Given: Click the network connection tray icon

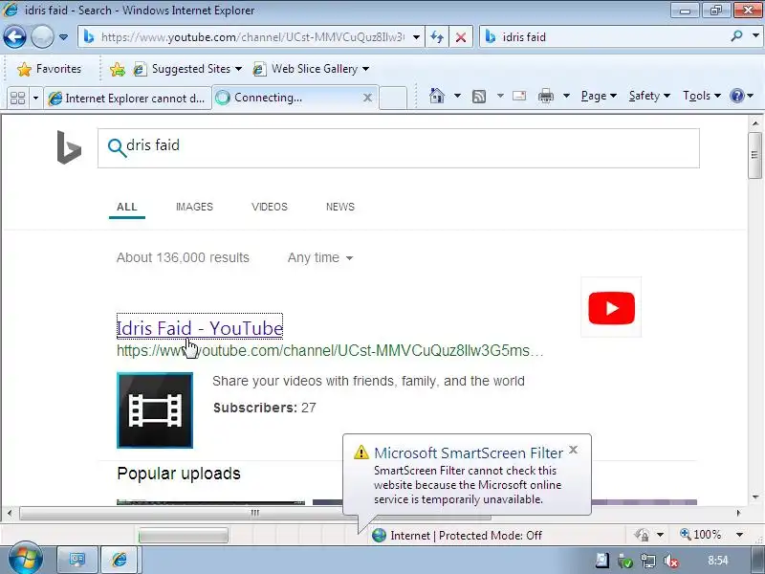Looking at the screenshot, I should pyautogui.click(x=648, y=561).
